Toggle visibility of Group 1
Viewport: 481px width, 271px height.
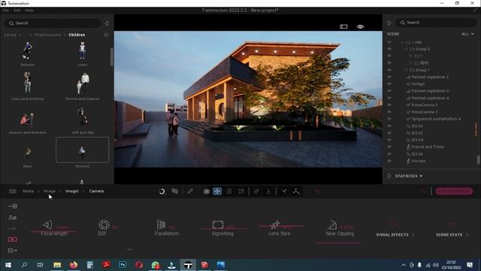click(389, 70)
